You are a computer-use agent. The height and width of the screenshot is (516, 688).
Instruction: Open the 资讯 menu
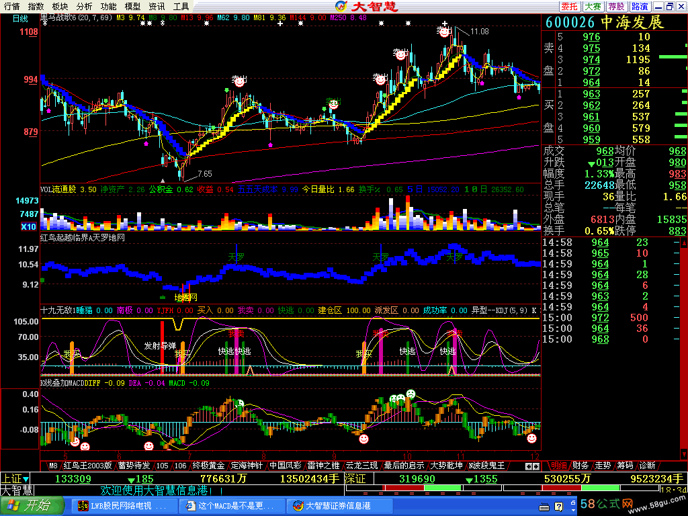coord(157,7)
